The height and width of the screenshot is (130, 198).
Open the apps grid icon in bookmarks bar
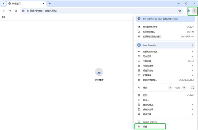4,17
